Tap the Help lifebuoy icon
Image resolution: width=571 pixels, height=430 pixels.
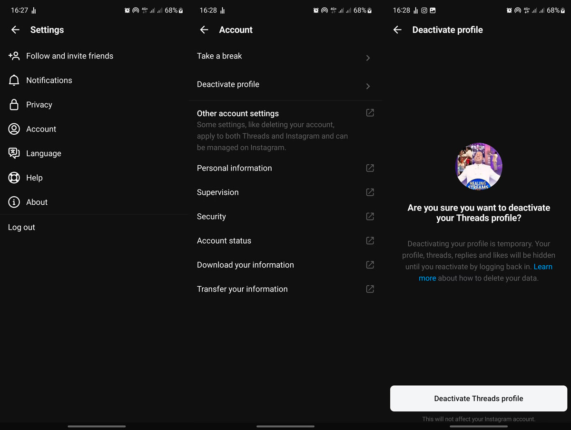click(x=14, y=178)
